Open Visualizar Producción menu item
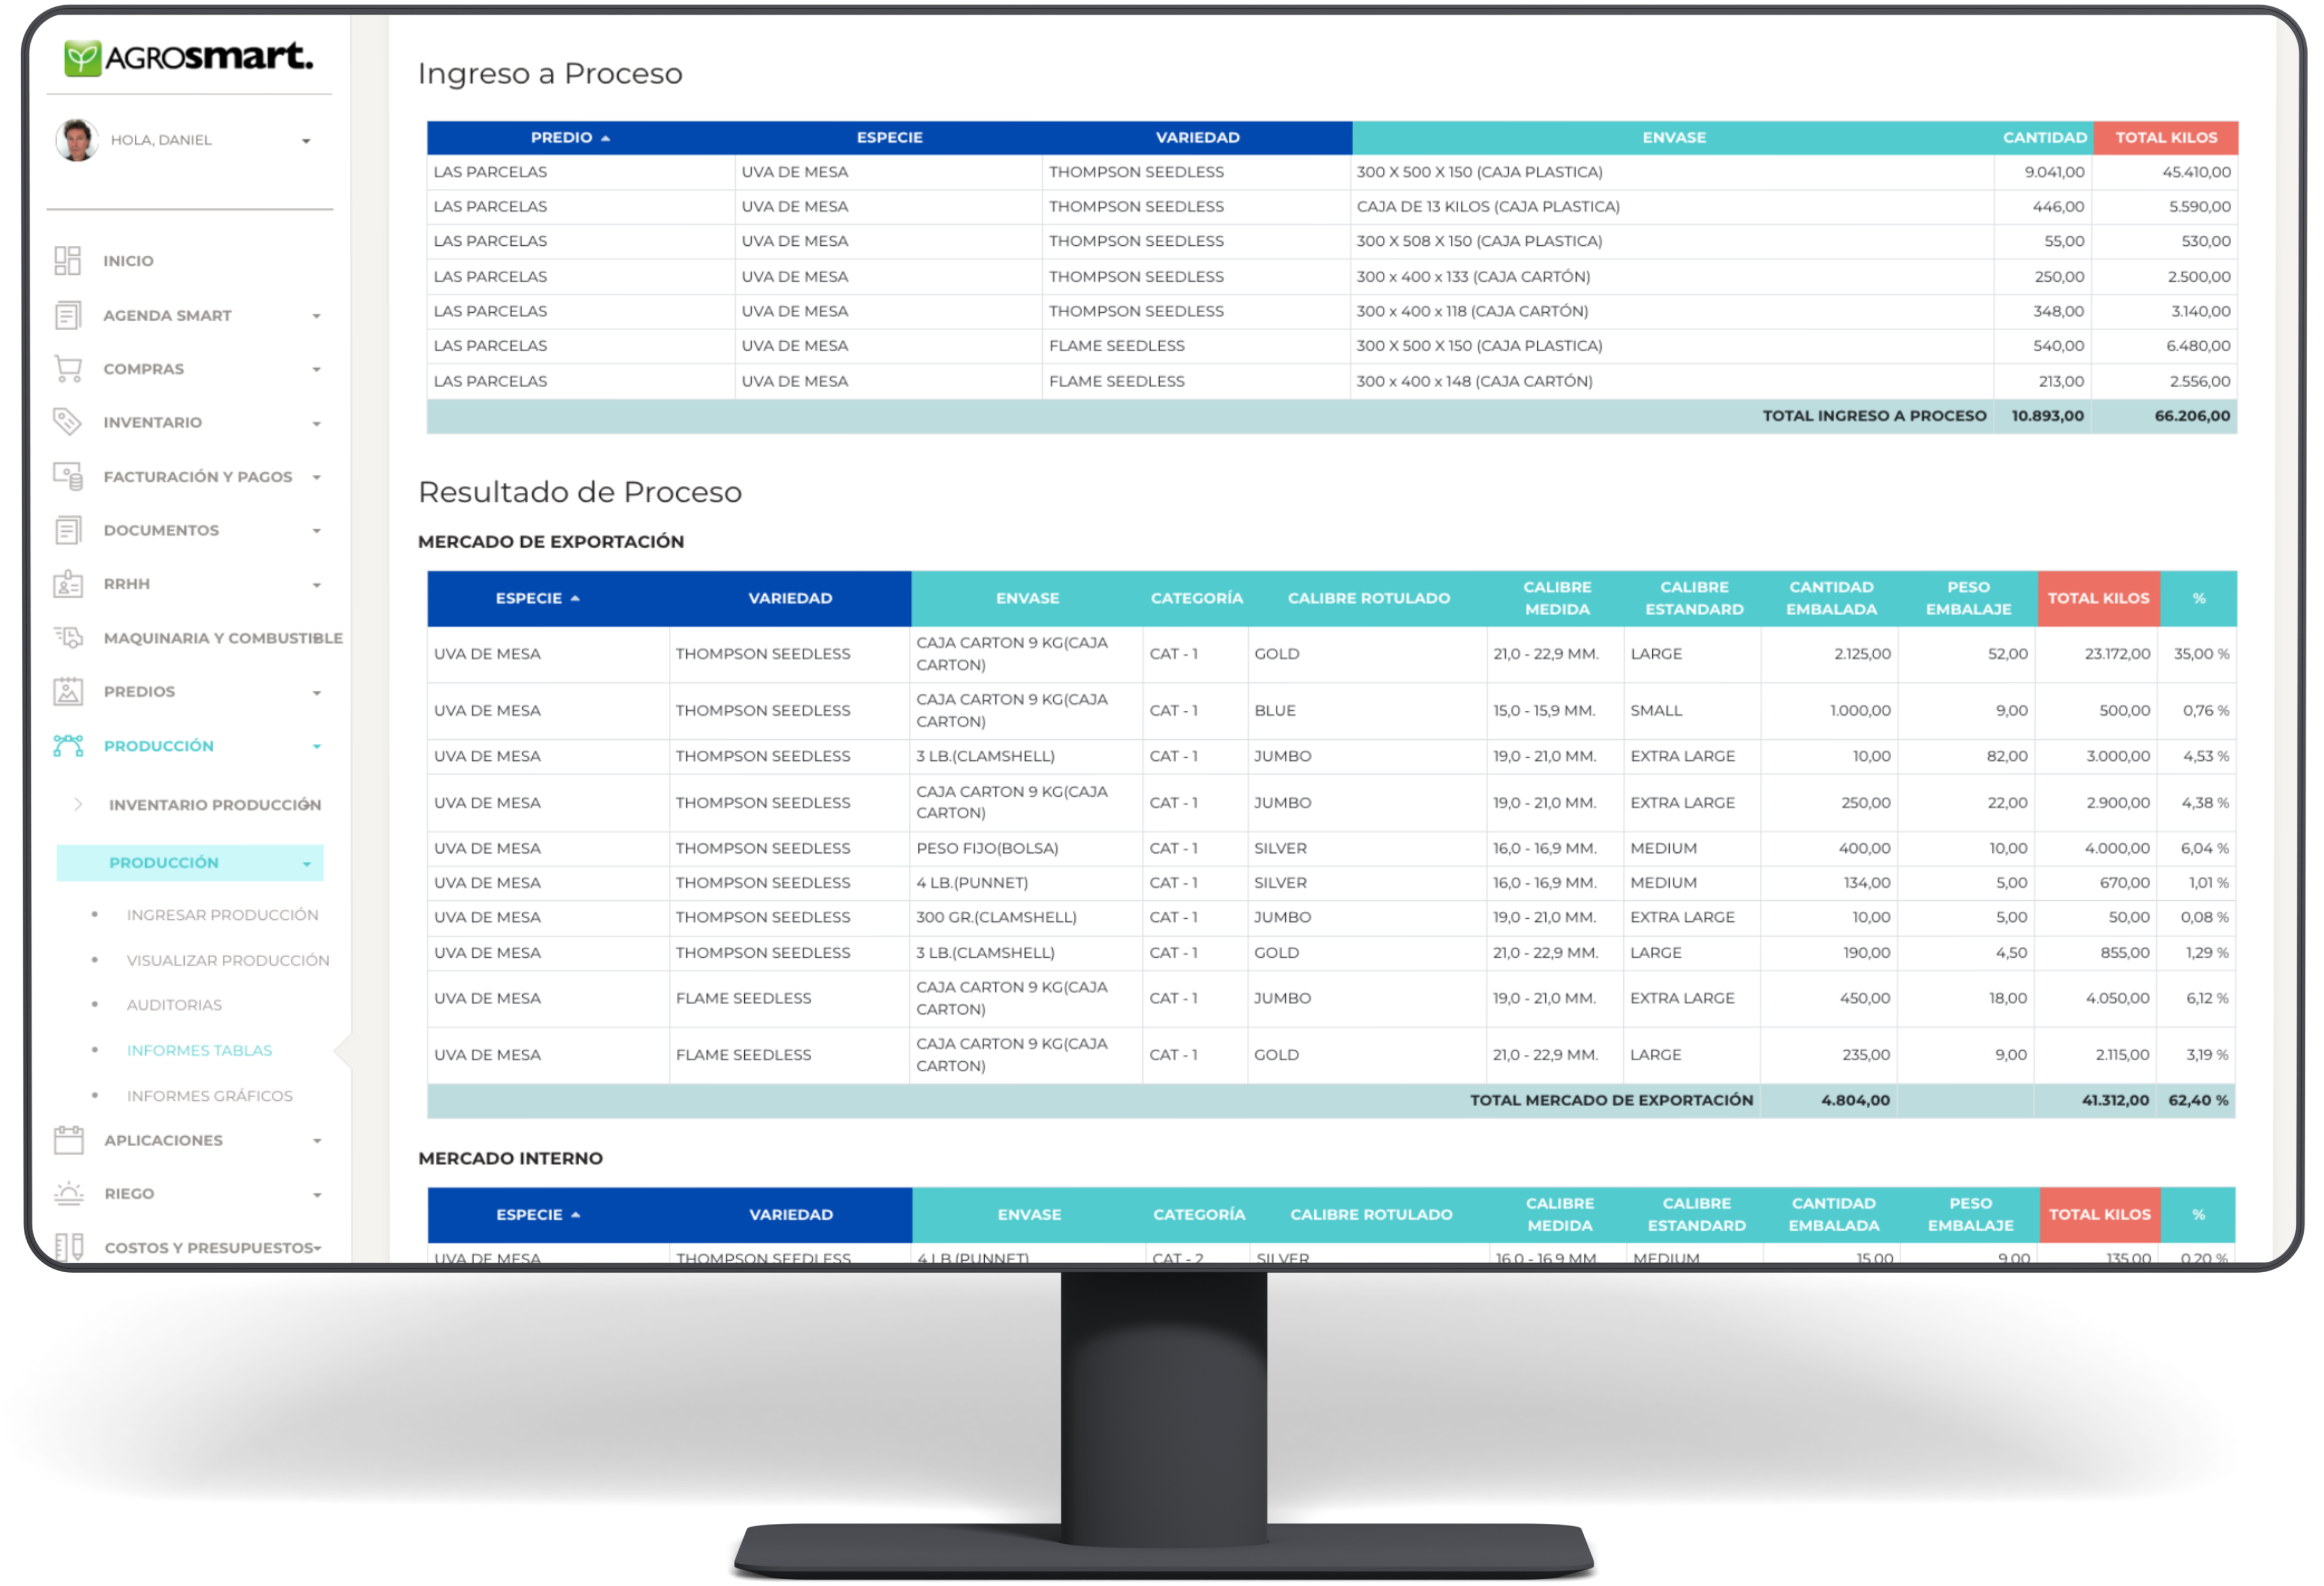The image size is (2324, 1586). 227,960
